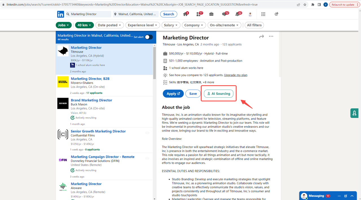The height and width of the screenshot is (200, 361).
Task: Click the "17 applicants" text
Action: pos(94,93)
